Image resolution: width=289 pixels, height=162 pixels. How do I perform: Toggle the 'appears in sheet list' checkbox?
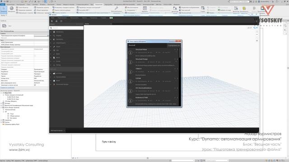click(35, 85)
